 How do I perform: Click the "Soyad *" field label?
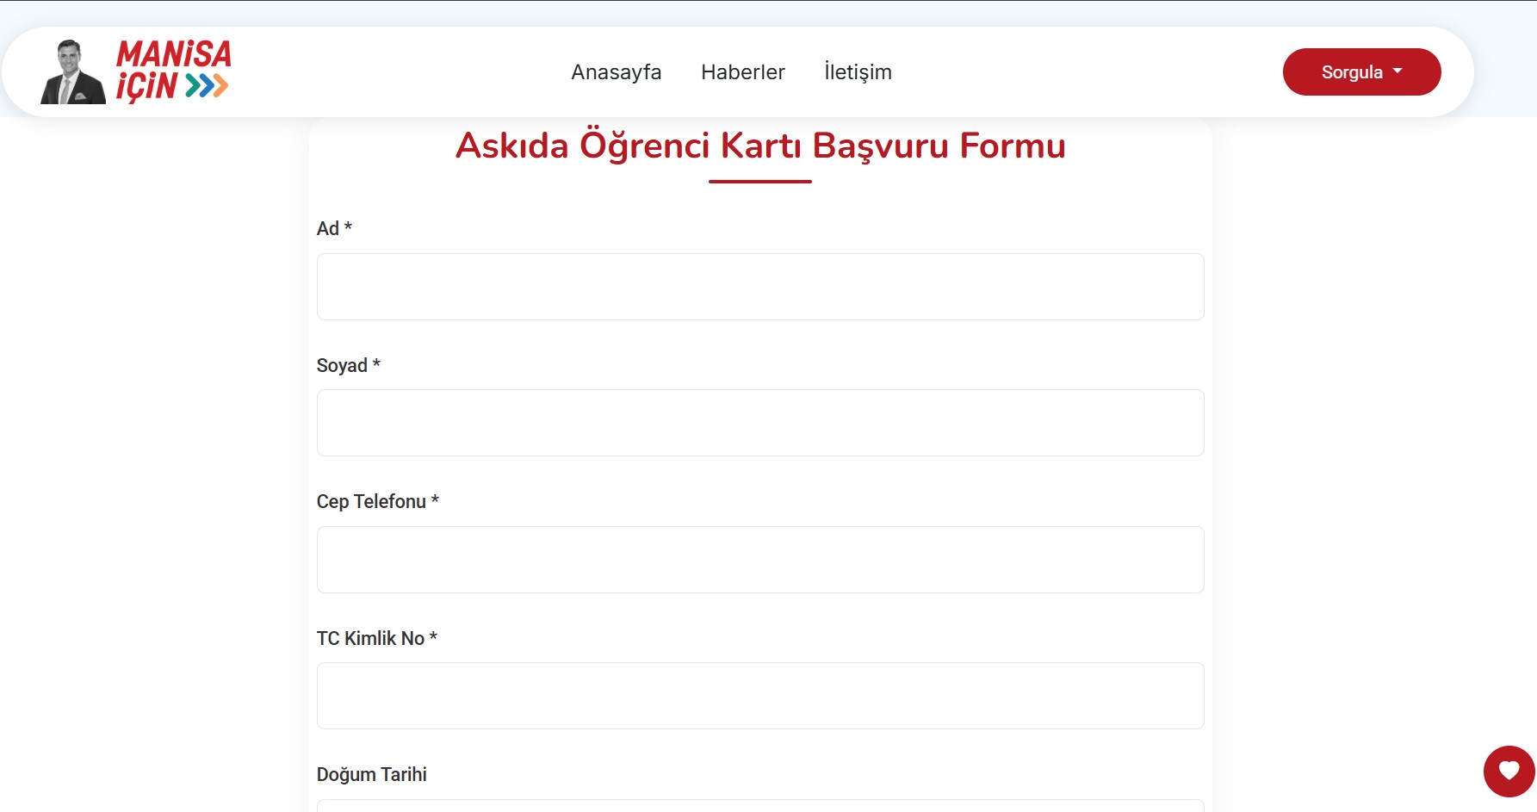[x=348, y=365]
